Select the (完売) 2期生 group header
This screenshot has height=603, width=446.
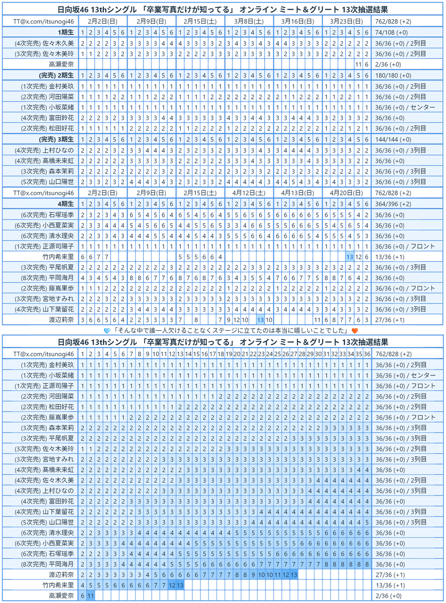[x=56, y=75]
